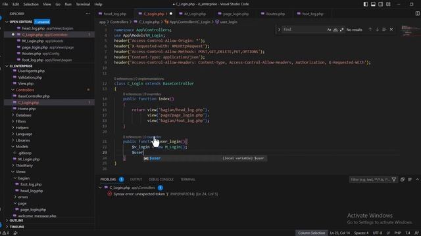Open errors and warnings status icon
This screenshot has height=236, width=421.
5,233
